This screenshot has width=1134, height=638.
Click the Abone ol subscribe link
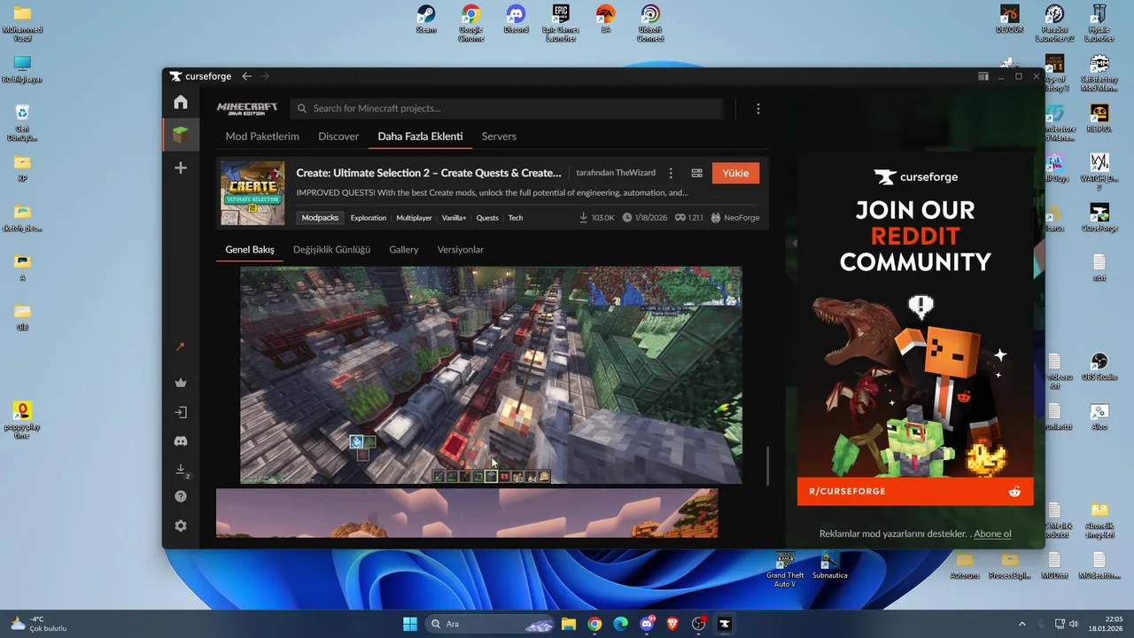[x=993, y=533]
